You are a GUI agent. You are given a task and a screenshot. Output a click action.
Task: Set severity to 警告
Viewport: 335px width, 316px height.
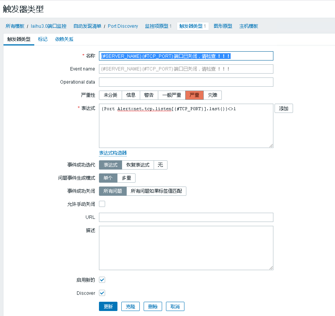point(149,95)
